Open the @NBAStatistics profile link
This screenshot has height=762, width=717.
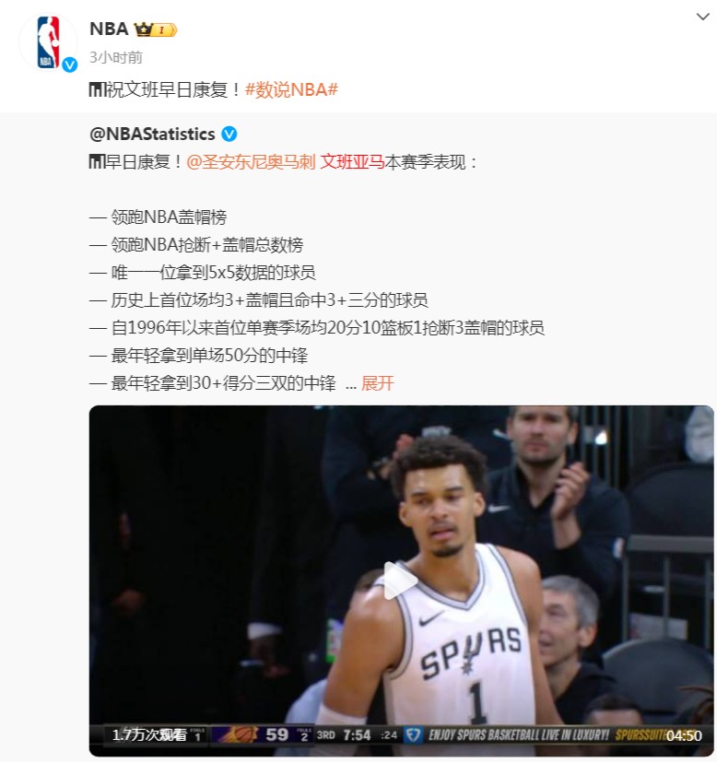[152, 135]
